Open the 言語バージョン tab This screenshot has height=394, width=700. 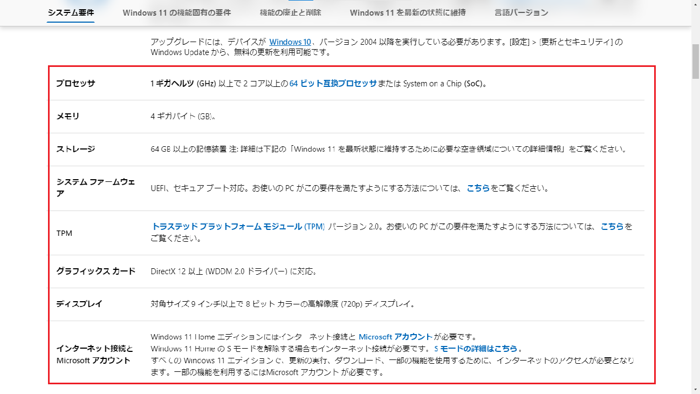[521, 12]
